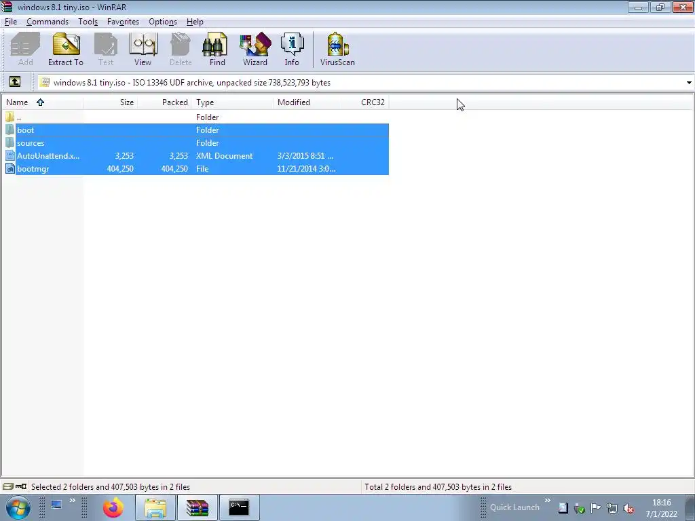Select the bootmgr file name

[33, 168]
